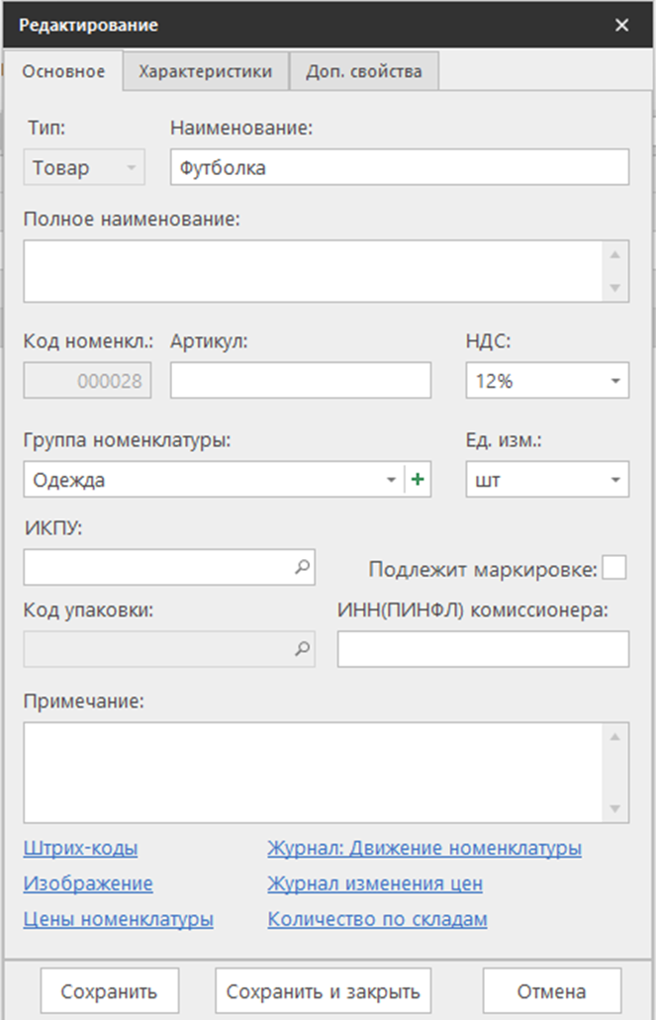Close the Редактирование dialog with the X

[621, 26]
